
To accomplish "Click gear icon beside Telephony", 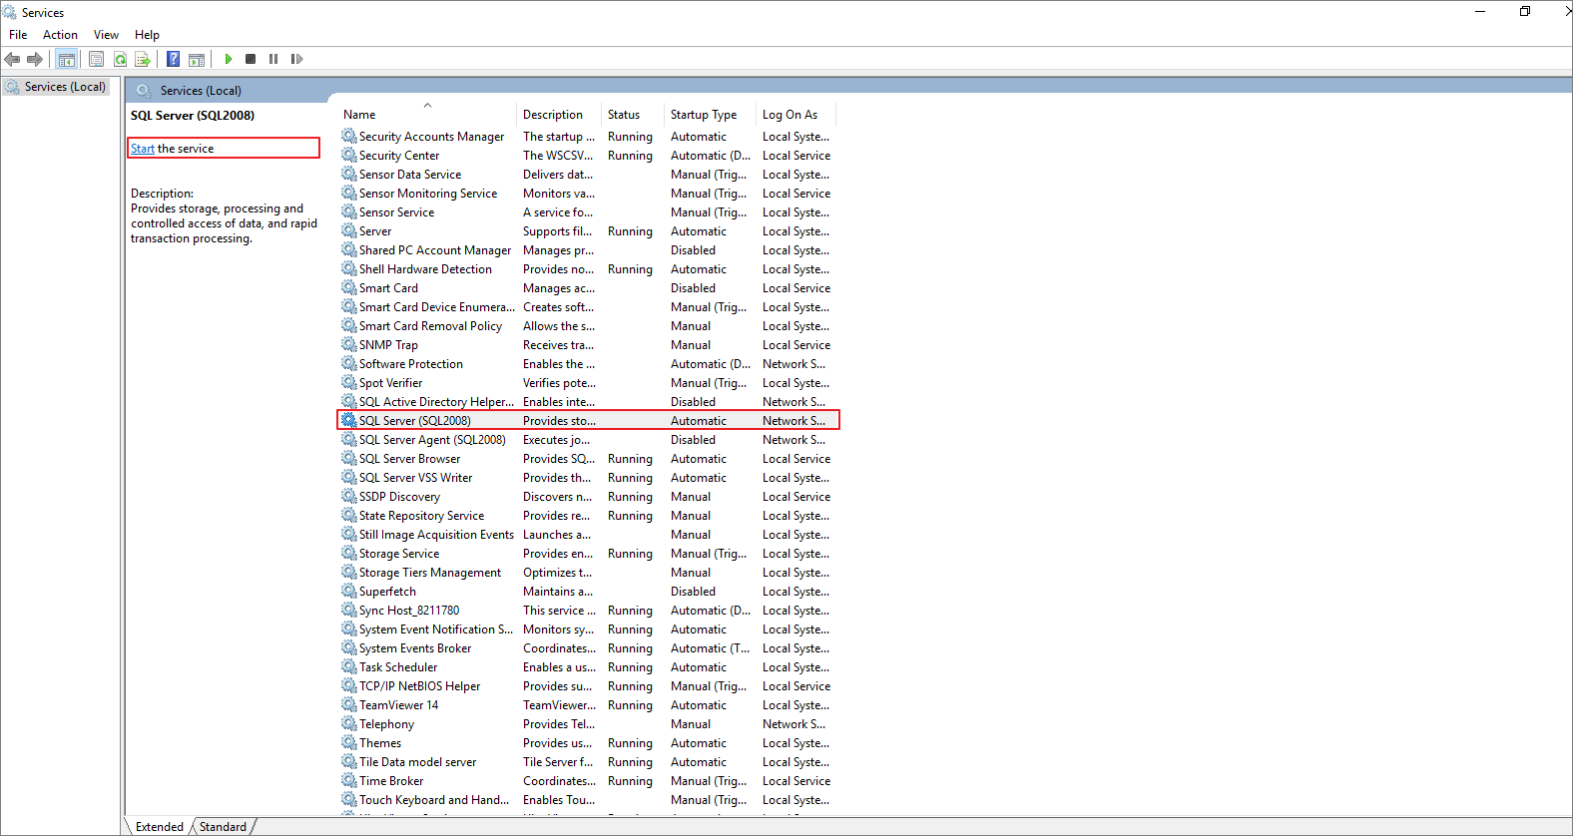I will pos(349,723).
